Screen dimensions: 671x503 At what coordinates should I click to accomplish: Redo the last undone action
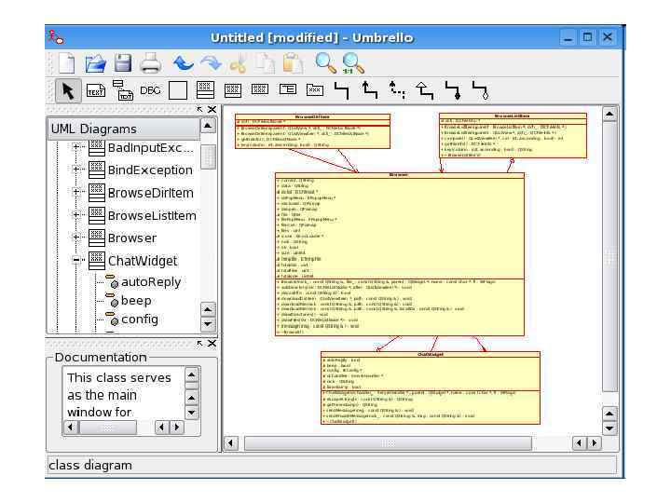[211, 63]
